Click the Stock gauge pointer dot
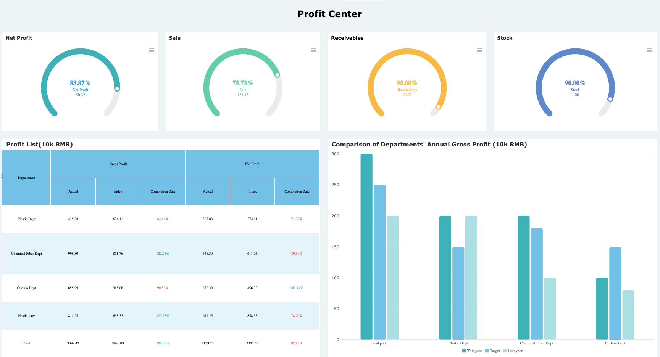The height and width of the screenshot is (357, 660). (610, 99)
